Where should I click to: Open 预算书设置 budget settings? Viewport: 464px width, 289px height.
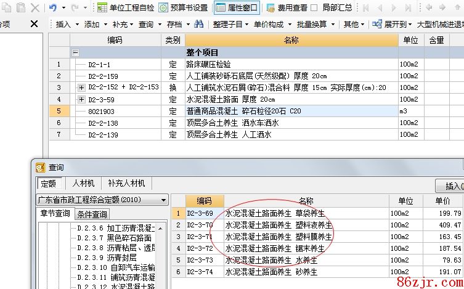(183, 8)
